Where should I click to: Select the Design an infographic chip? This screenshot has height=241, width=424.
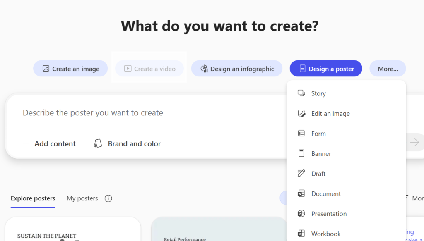coord(236,69)
